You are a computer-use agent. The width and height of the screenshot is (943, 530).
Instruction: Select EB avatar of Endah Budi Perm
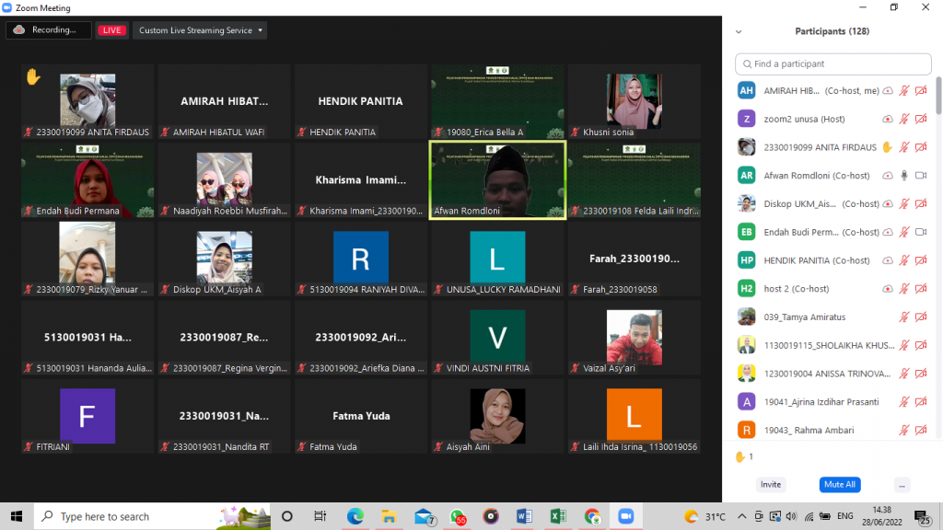tap(746, 232)
